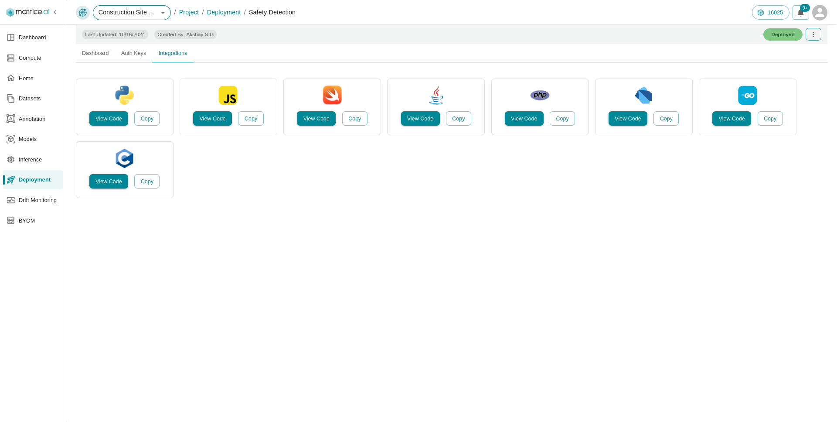Image resolution: width=837 pixels, height=422 pixels.
Task: View Code for C integration
Action: (109, 182)
